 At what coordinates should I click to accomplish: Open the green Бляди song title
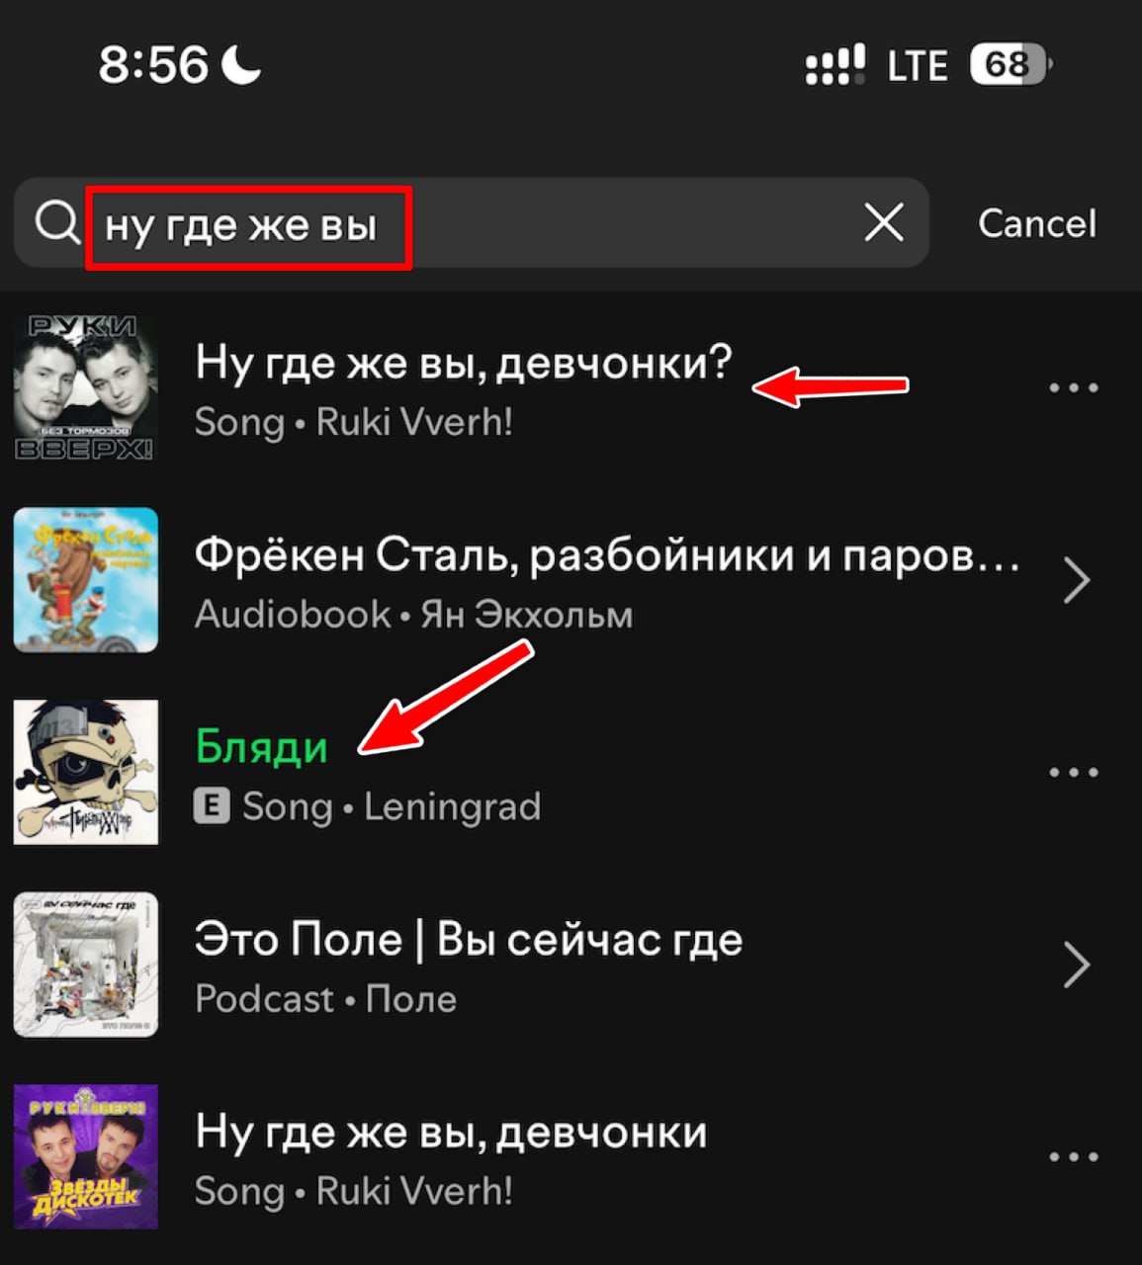tap(261, 747)
